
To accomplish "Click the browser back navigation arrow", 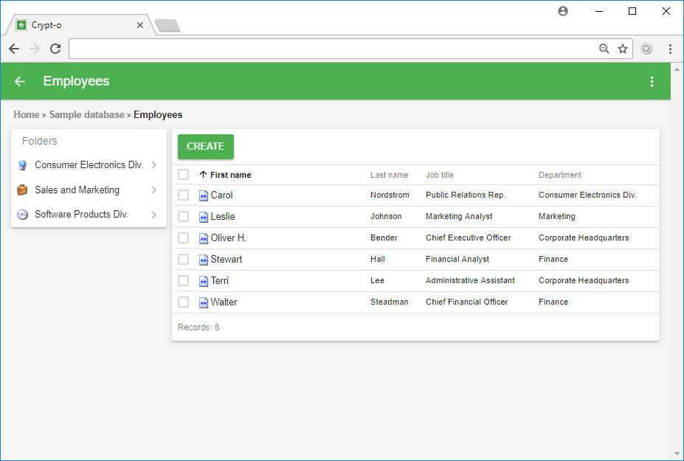I will 14,49.
